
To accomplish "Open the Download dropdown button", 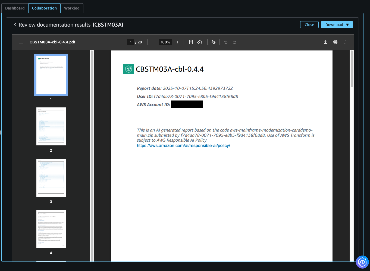I will (337, 25).
